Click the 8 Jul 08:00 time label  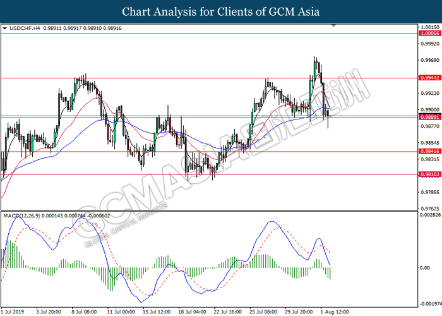click(84, 312)
